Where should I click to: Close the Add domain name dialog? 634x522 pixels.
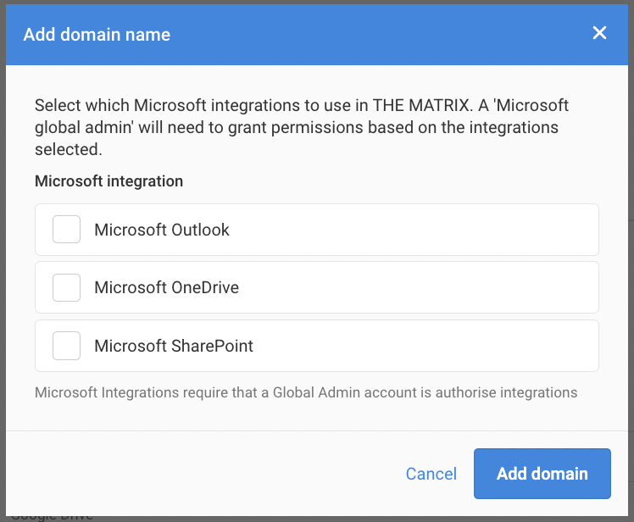pos(599,33)
